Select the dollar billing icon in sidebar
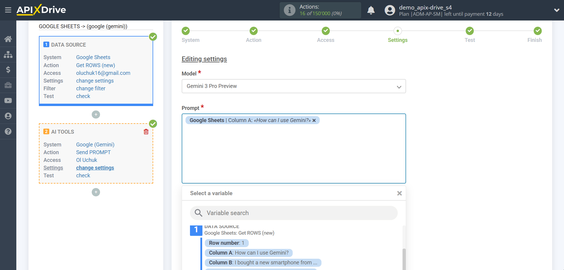The width and height of the screenshot is (564, 270). pos(8,70)
